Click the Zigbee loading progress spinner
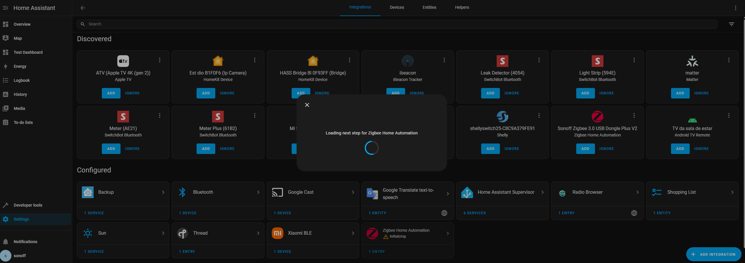 point(371,148)
